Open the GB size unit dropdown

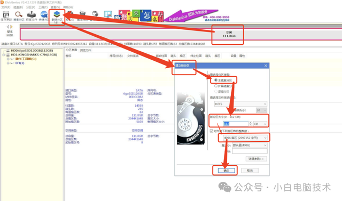pyautogui.click(x=260, y=124)
